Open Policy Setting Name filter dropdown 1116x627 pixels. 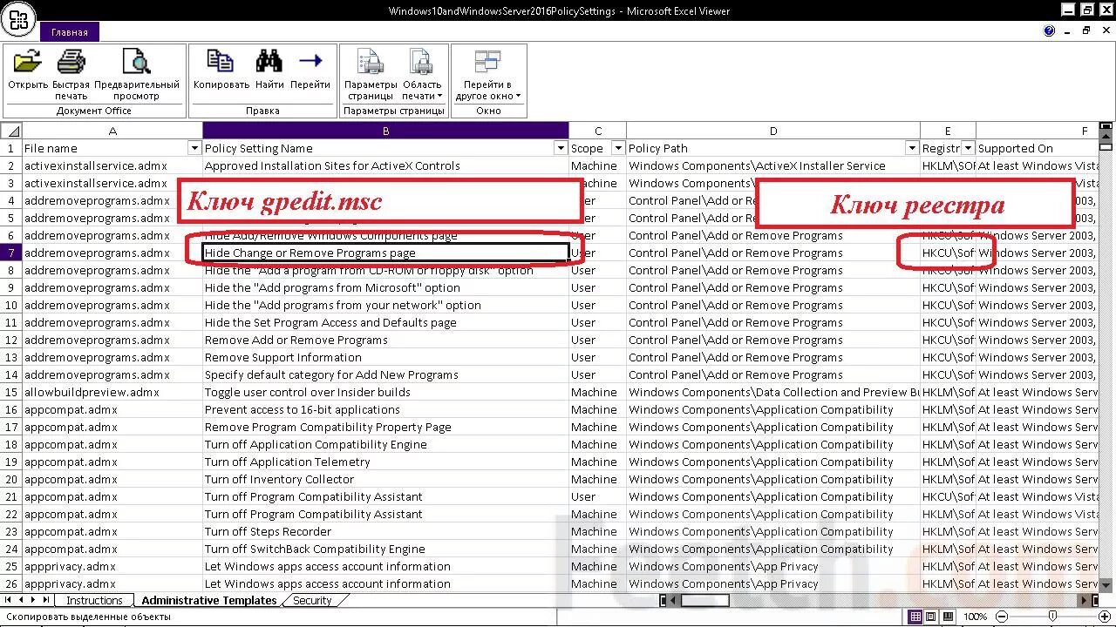pos(561,148)
